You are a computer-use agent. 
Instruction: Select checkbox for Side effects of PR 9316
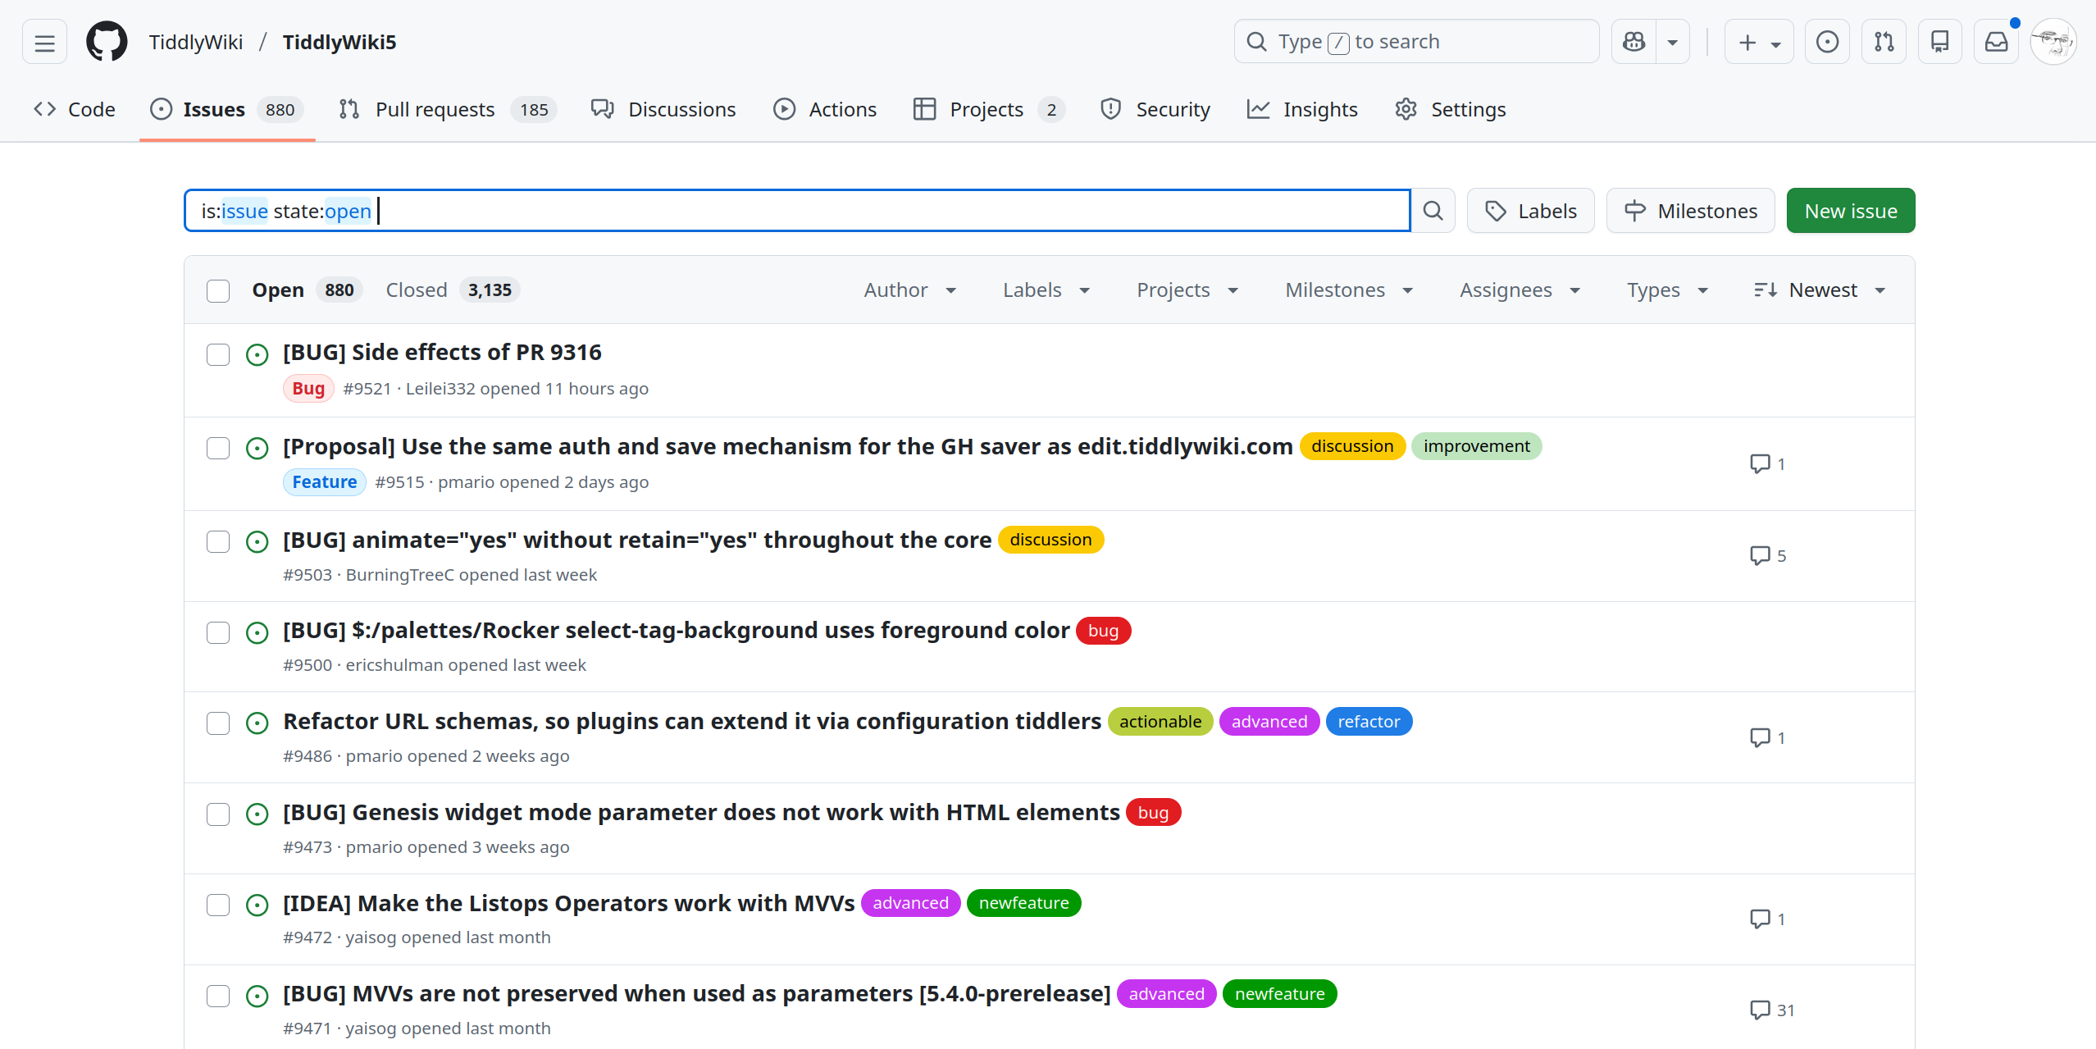pos(218,354)
